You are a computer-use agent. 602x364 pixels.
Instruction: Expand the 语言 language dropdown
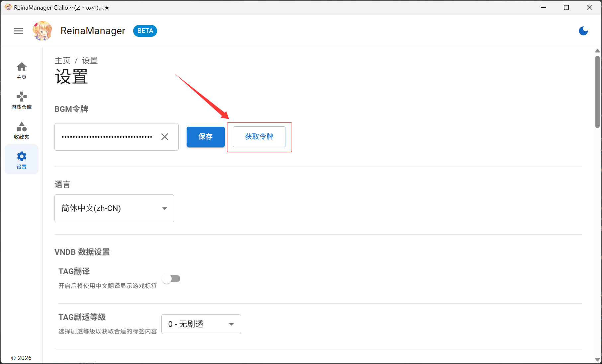pos(114,208)
